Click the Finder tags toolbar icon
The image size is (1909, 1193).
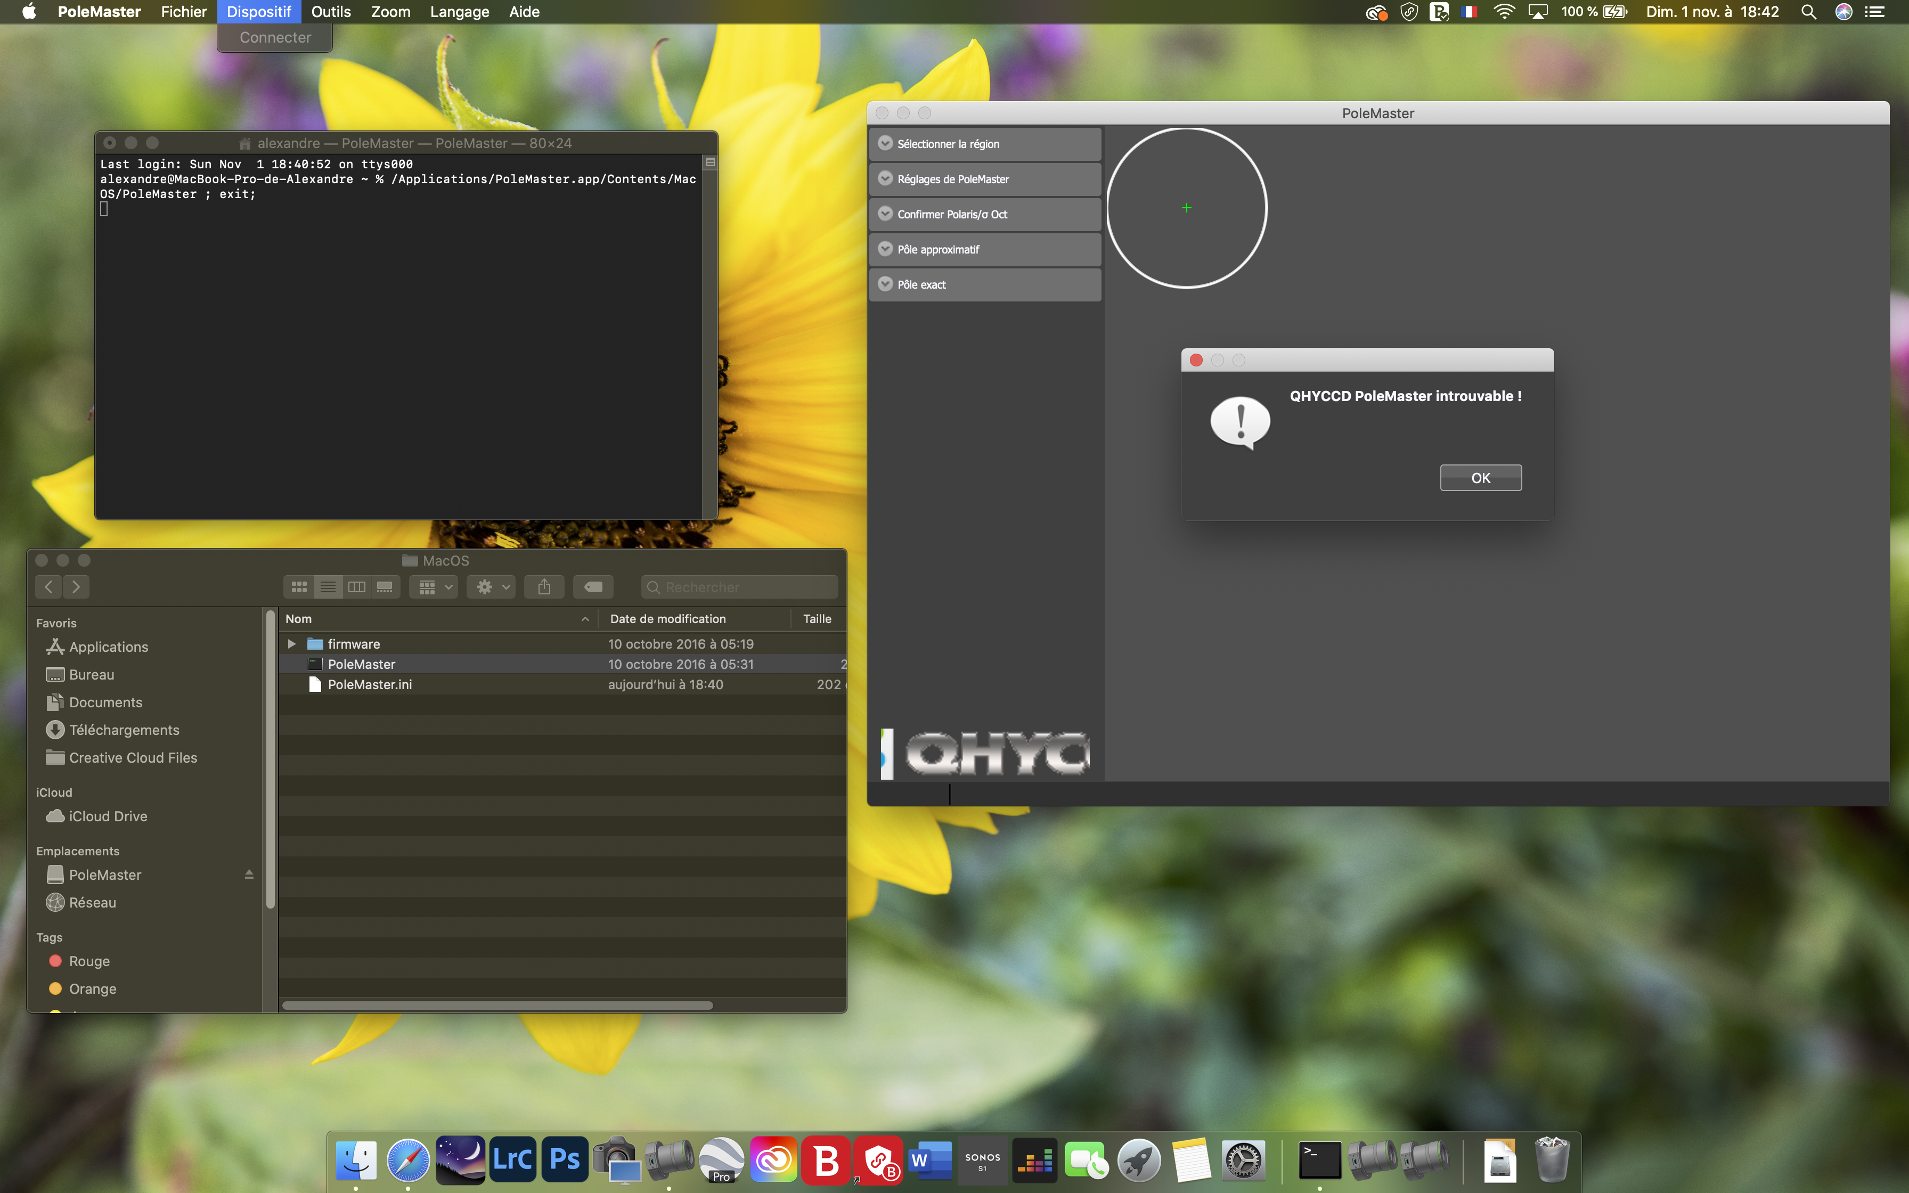(593, 587)
